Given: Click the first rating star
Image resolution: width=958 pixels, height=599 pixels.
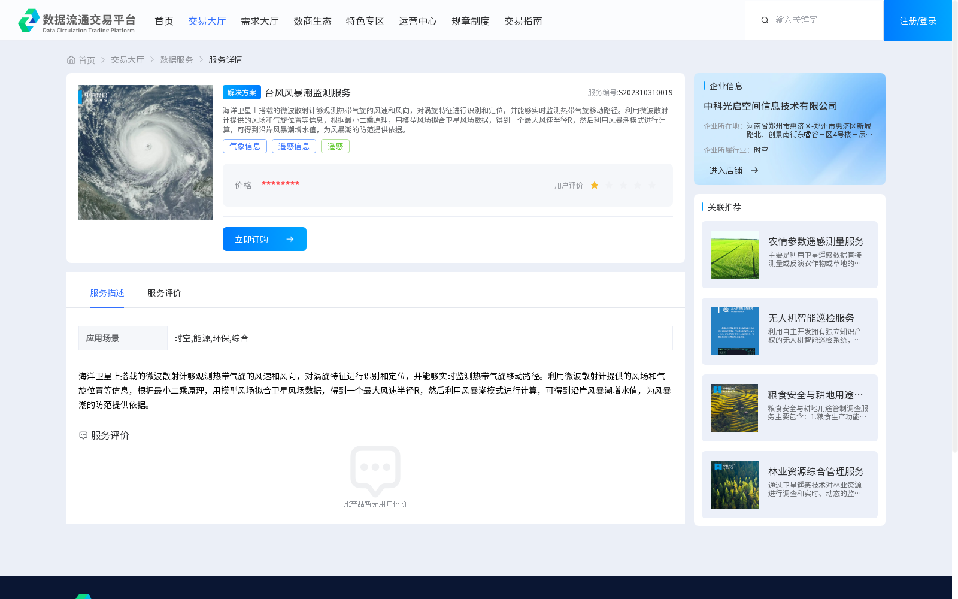Looking at the screenshot, I should coord(595,186).
